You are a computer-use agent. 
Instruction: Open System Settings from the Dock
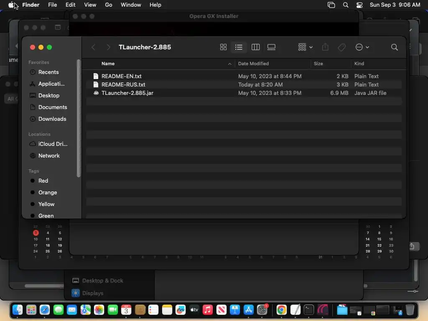[x=262, y=310]
